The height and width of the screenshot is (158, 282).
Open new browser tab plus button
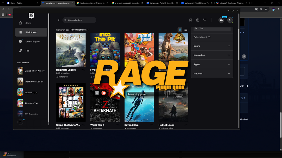[x=252, y=3]
